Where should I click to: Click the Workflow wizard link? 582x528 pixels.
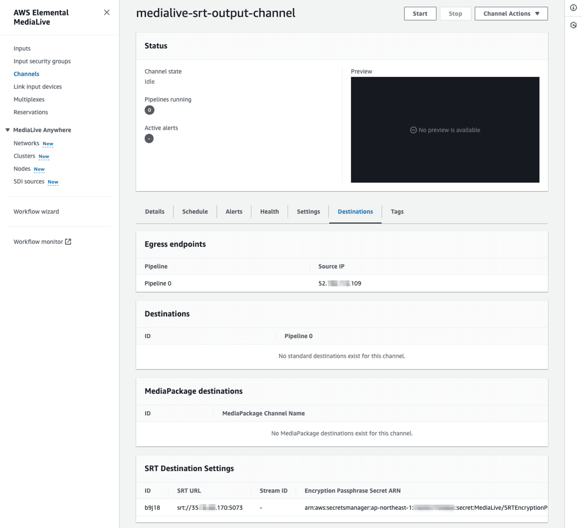36,211
